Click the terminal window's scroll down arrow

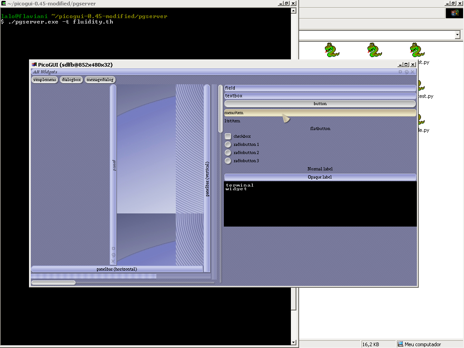tap(294, 343)
